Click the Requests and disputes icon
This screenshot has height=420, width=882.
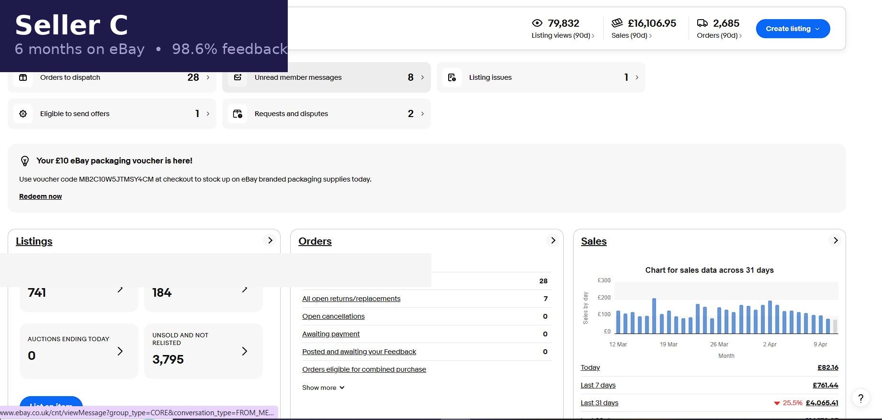pyautogui.click(x=237, y=114)
